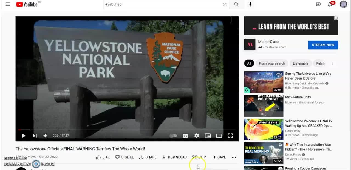Save the video to playlist
The image size is (351, 170).
[219, 157]
